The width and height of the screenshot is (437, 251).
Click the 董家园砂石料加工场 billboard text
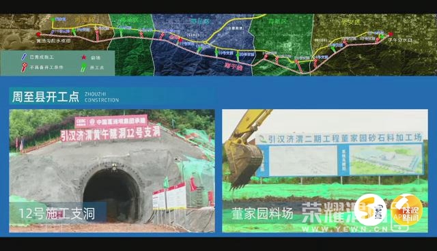coord(345,138)
